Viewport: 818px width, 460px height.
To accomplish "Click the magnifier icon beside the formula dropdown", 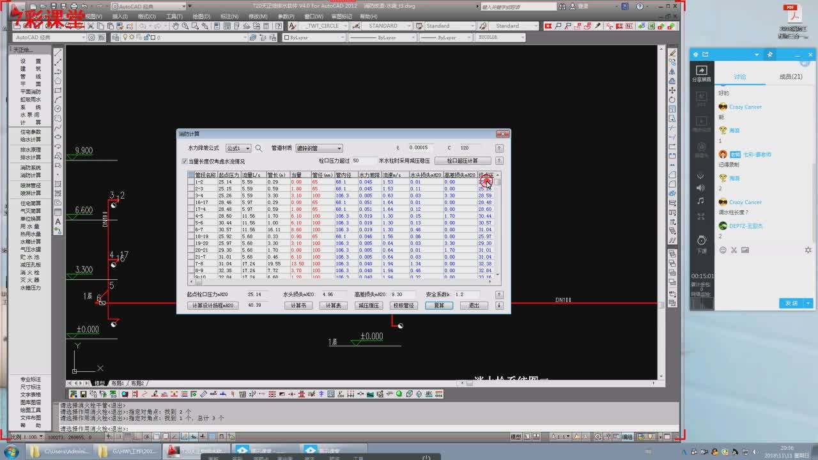I will coord(259,148).
